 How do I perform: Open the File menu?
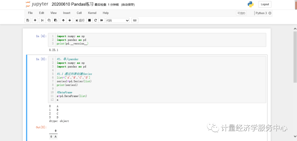[30, 13]
